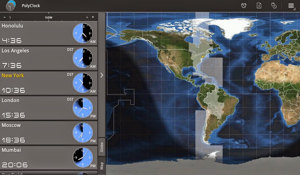Image resolution: width=300 pixels, height=175 pixels.
Task: Click the Mumbai analog clock face
Action: 83,157
